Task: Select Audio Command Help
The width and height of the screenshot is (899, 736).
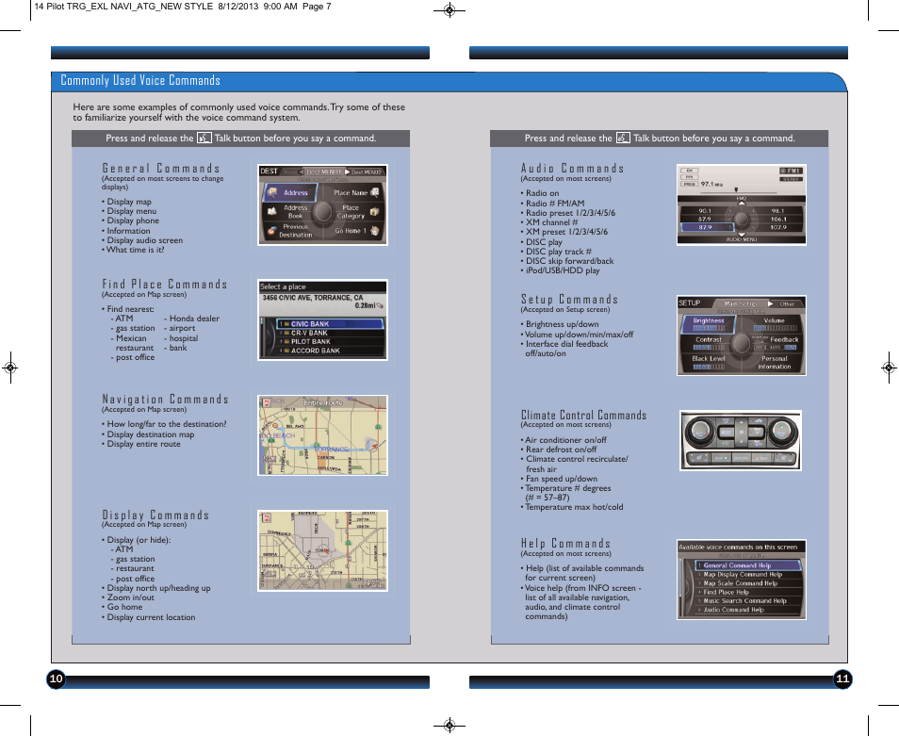Action: point(748,610)
